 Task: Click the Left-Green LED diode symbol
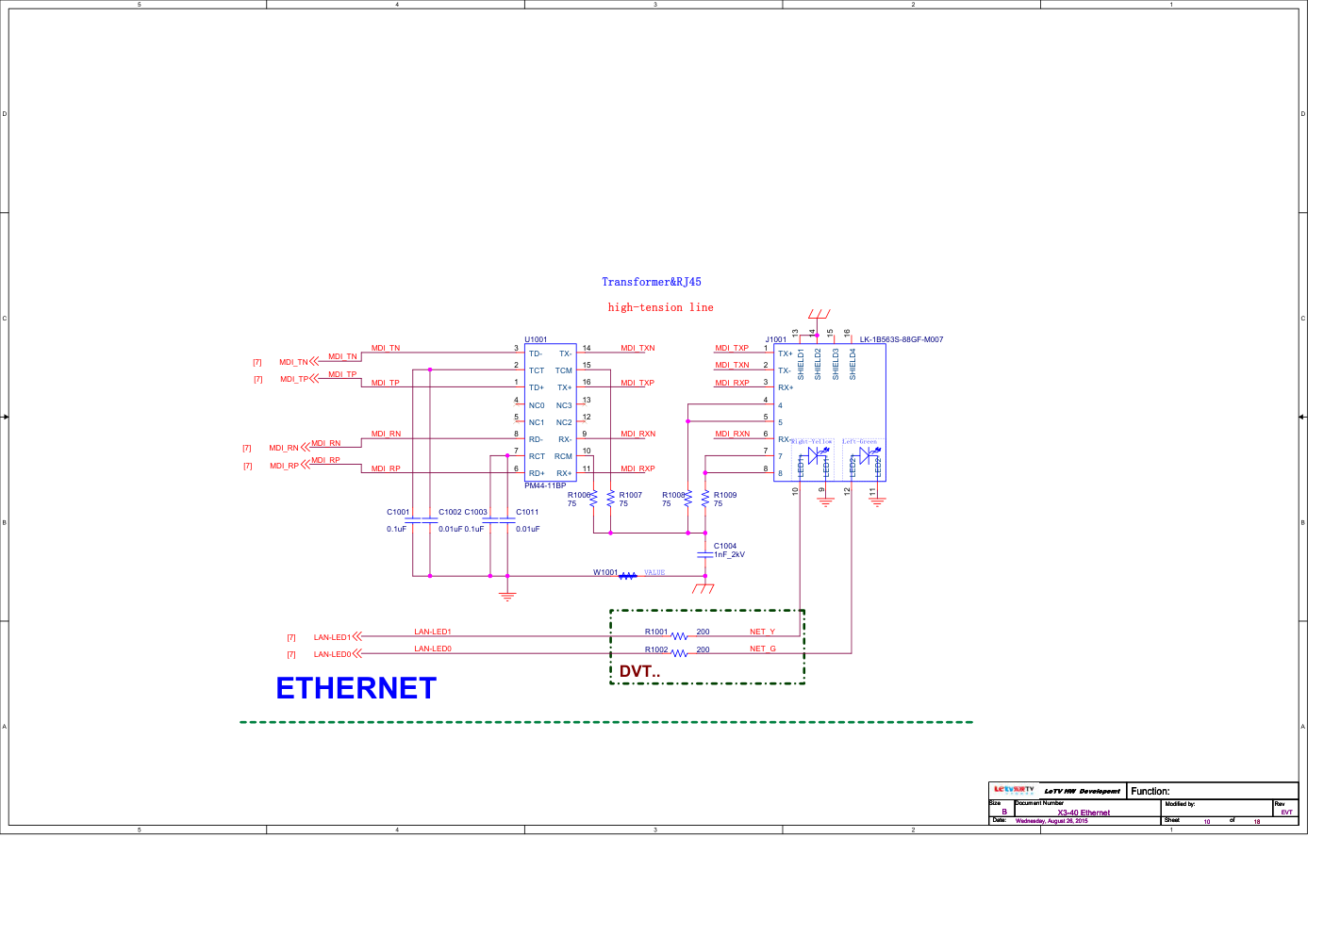click(x=866, y=454)
